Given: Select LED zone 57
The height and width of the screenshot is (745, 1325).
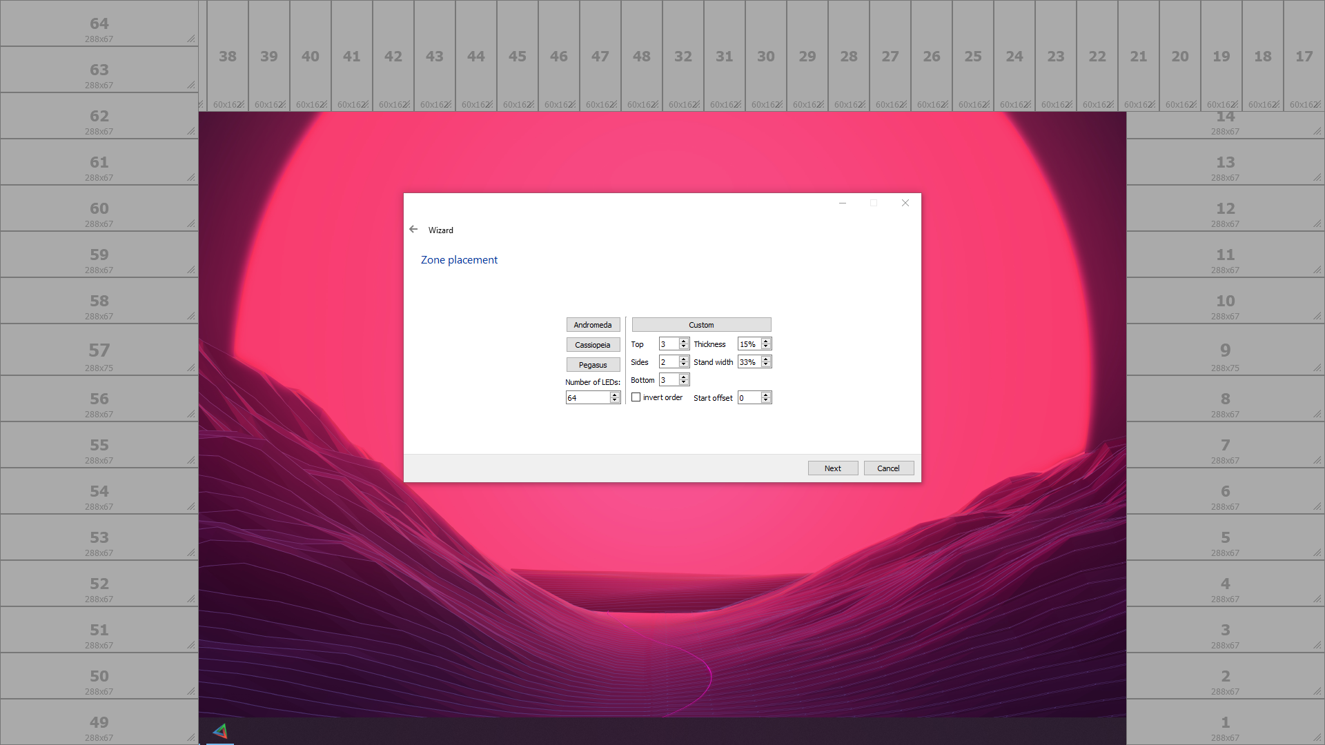Looking at the screenshot, I should 99,350.
